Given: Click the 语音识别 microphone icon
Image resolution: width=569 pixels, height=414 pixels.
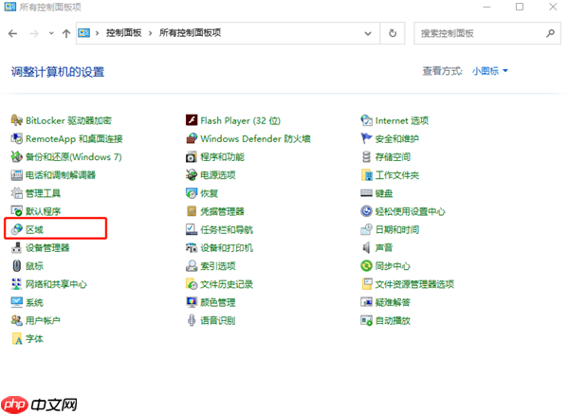Looking at the screenshot, I should pyautogui.click(x=192, y=320).
